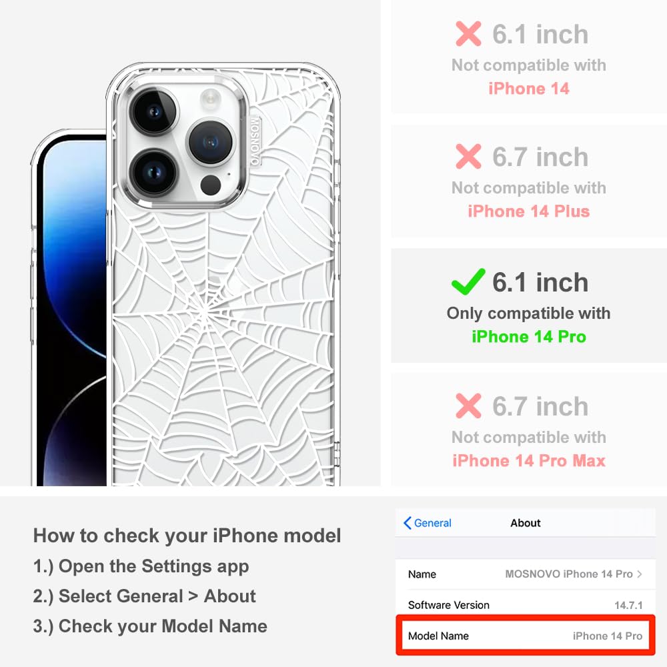
Task: Click the 'Check your Model Name' step
Action: [x=150, y=626]
